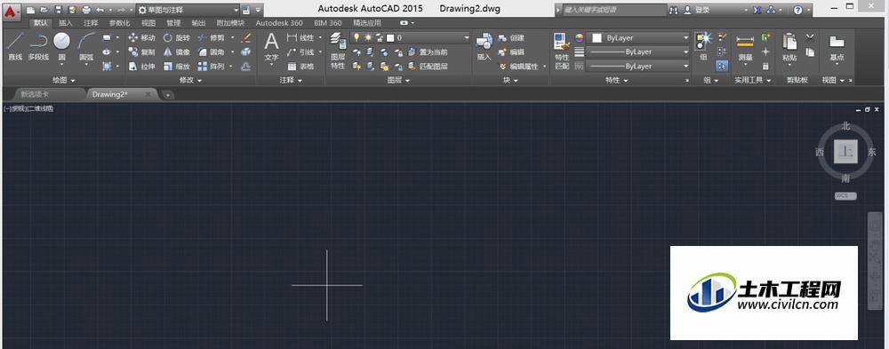Toggle layer 0 freeze sun icon
The height and width of the screenshot is (349, 889).
click(x=367, y=38)
